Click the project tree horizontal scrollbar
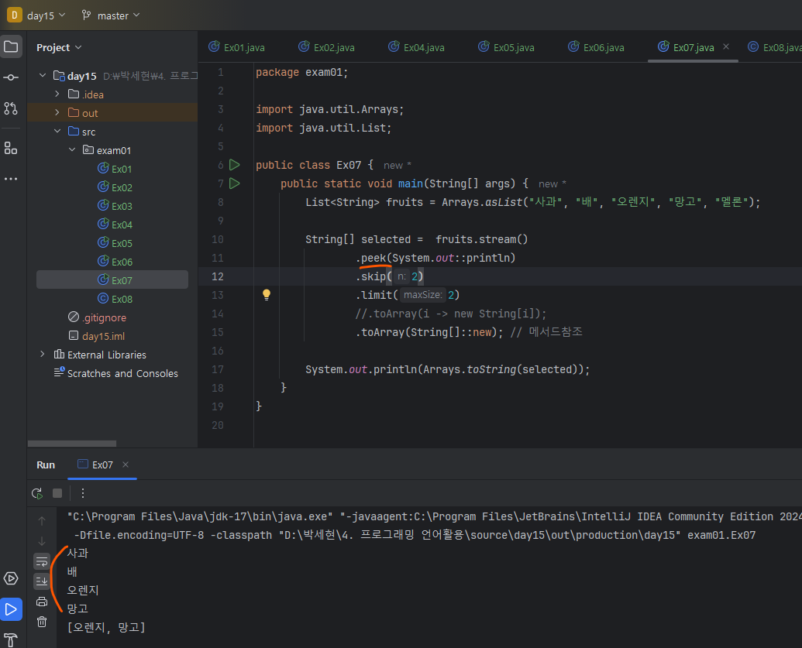Image resolution: width=802 pixels, height=648 pixels. pyautogui.click(x=72, y=443)
